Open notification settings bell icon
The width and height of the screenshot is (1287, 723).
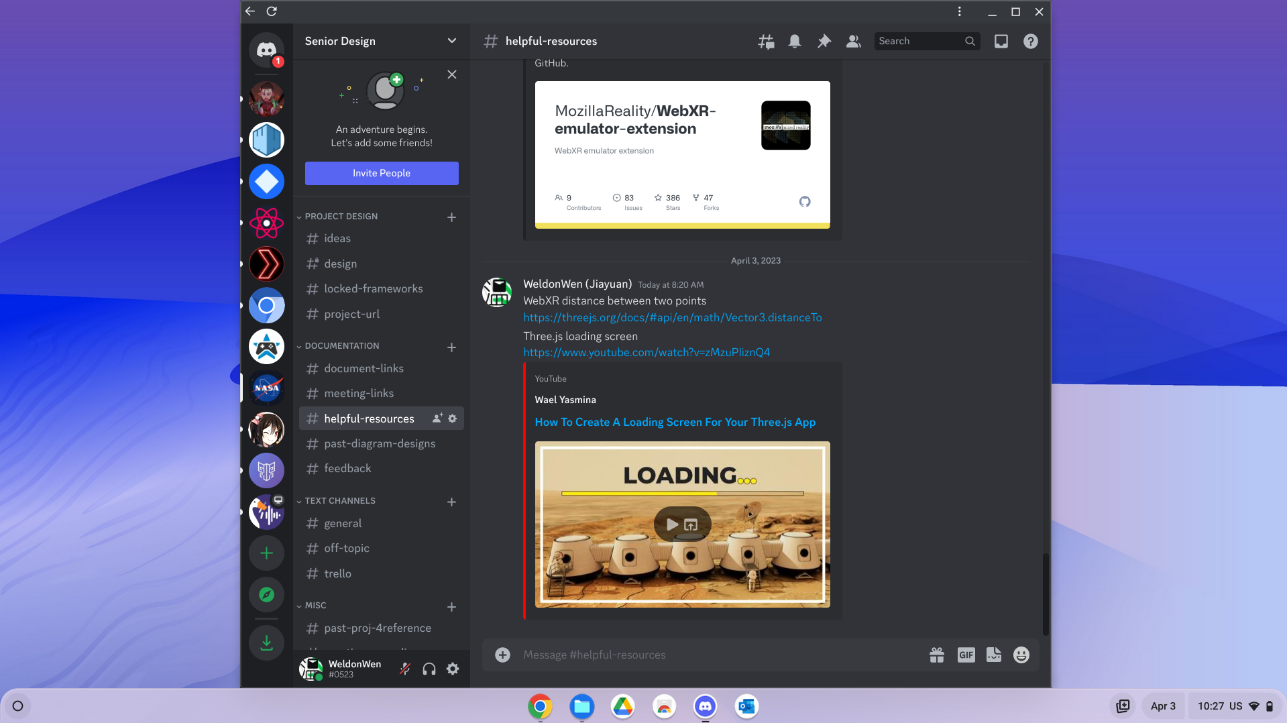795,42
